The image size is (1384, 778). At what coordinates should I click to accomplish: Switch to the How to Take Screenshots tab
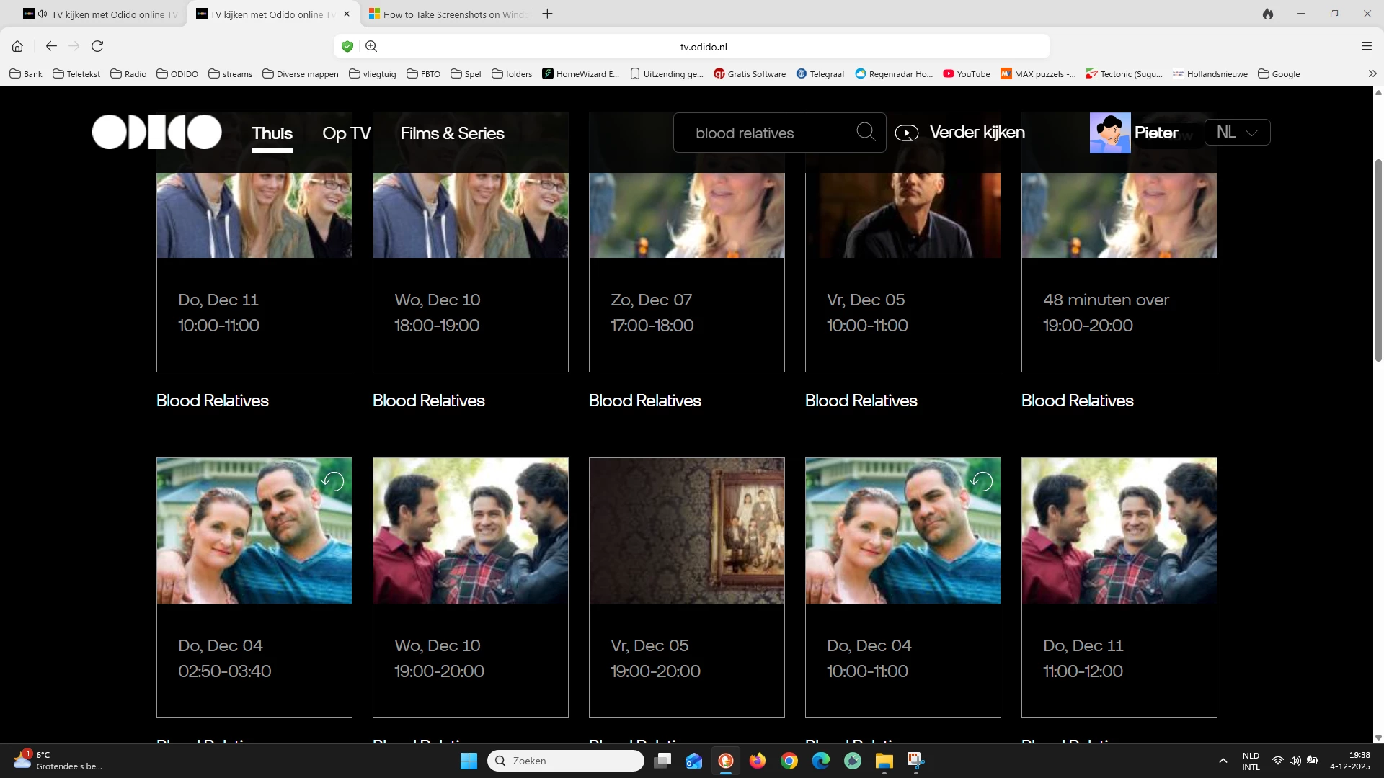click(x=447, y=14)
